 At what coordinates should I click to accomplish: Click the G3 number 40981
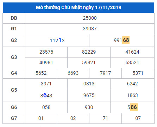(x=46, y=62)
